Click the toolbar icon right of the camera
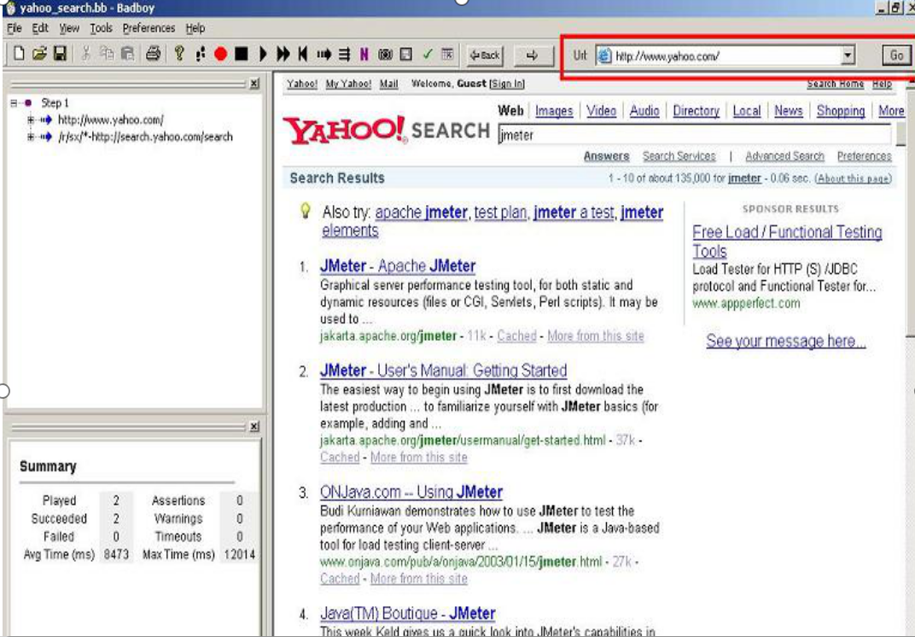The image size is (915, 637). click(x=406, y=55)
